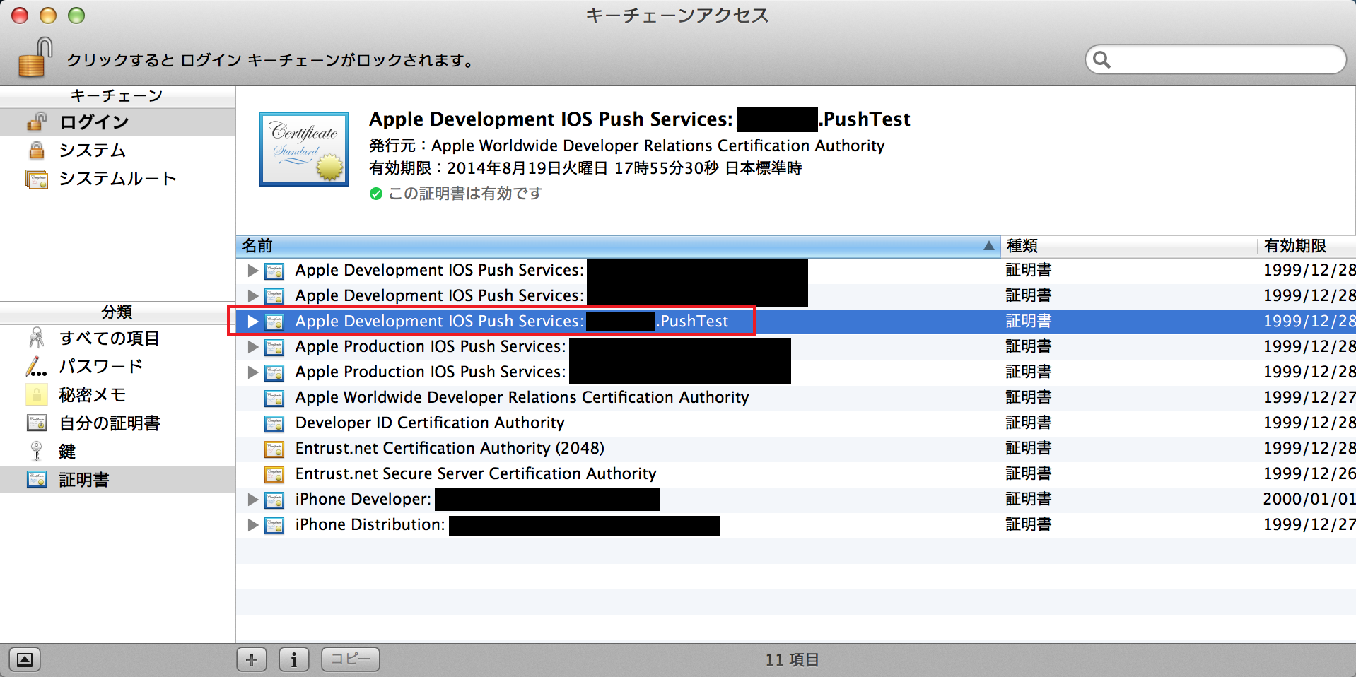Click the 2000/01/01 expiry date cell

point(1309,499)
